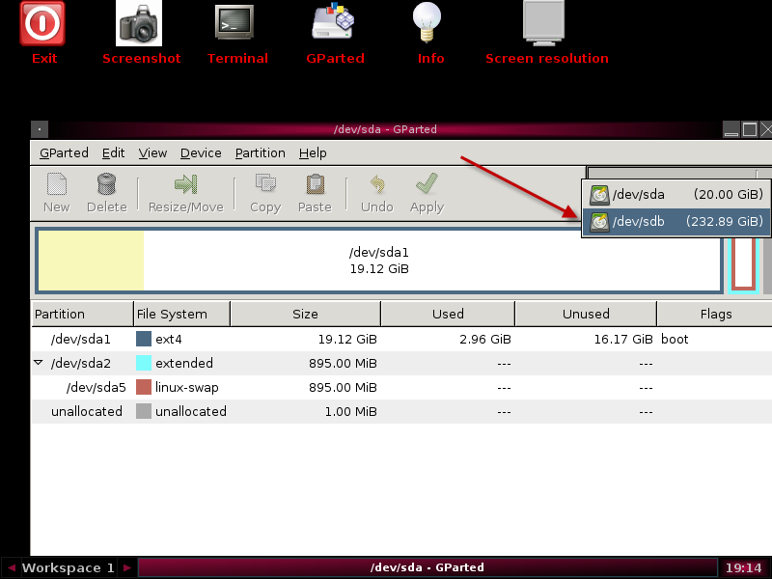
Task: Open Screen resolution monitor icon
Action: tap(543, 23)
